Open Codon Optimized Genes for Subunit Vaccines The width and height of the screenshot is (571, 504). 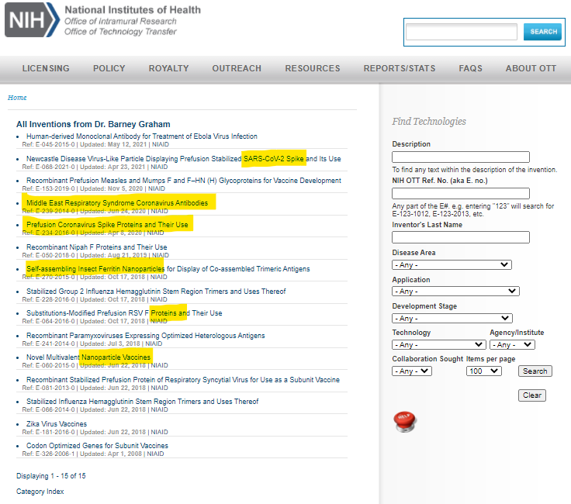point(97,446)
